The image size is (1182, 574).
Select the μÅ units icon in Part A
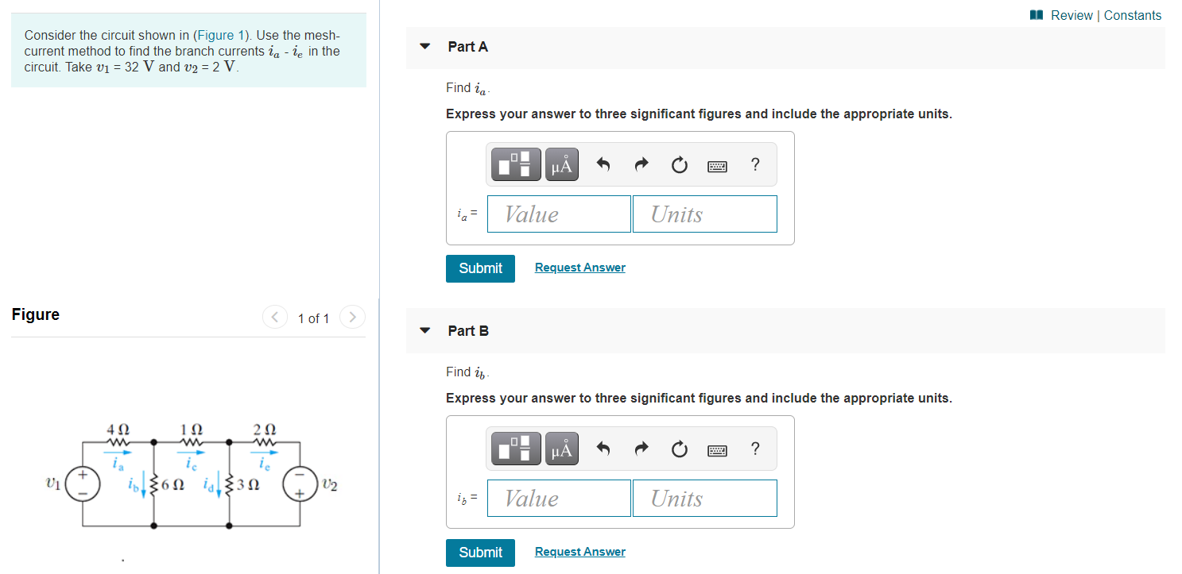pos(562,164)
